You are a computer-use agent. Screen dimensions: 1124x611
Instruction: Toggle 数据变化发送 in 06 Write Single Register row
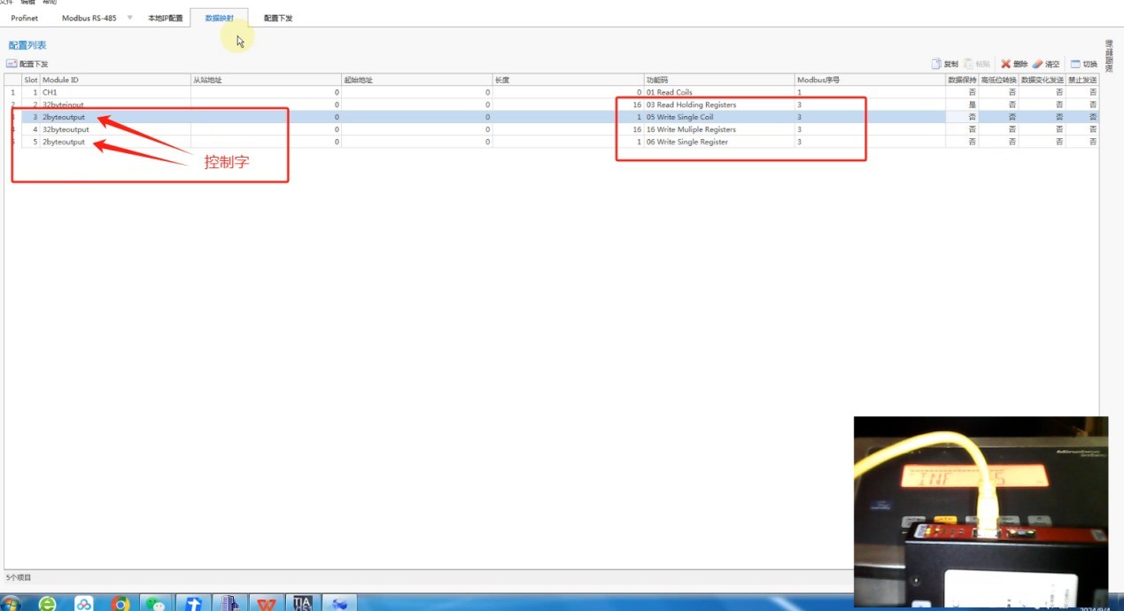[x=1042, y=142]
